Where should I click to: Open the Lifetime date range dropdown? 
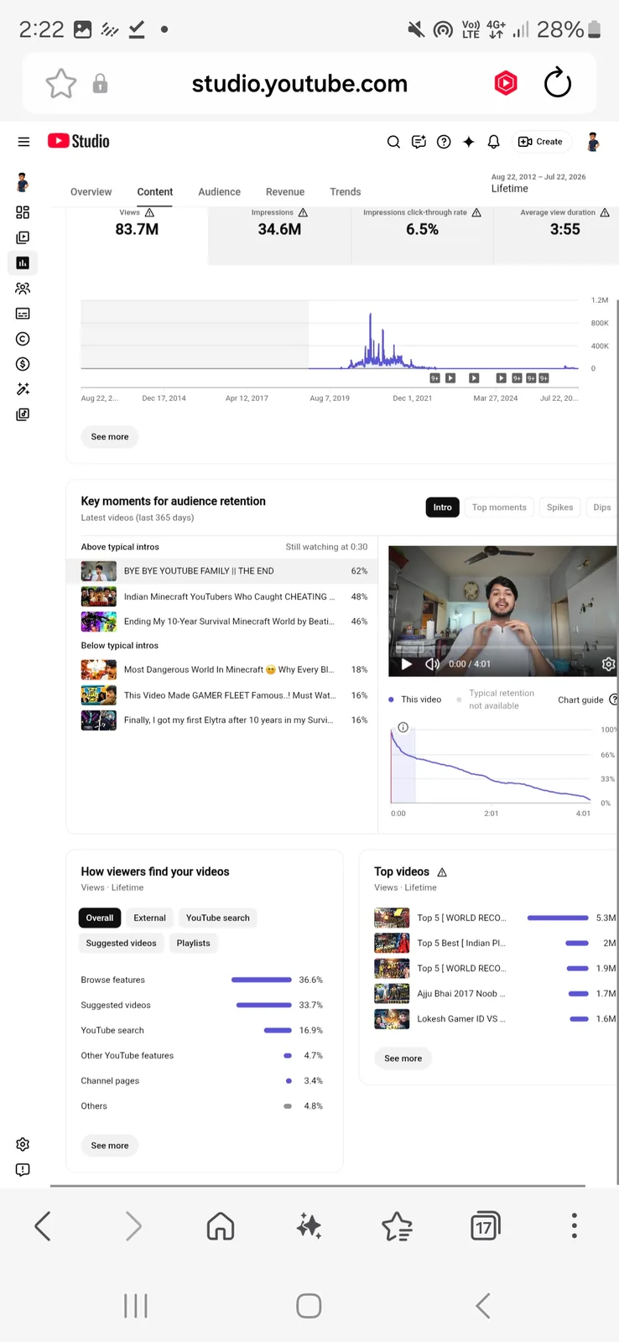538,183
